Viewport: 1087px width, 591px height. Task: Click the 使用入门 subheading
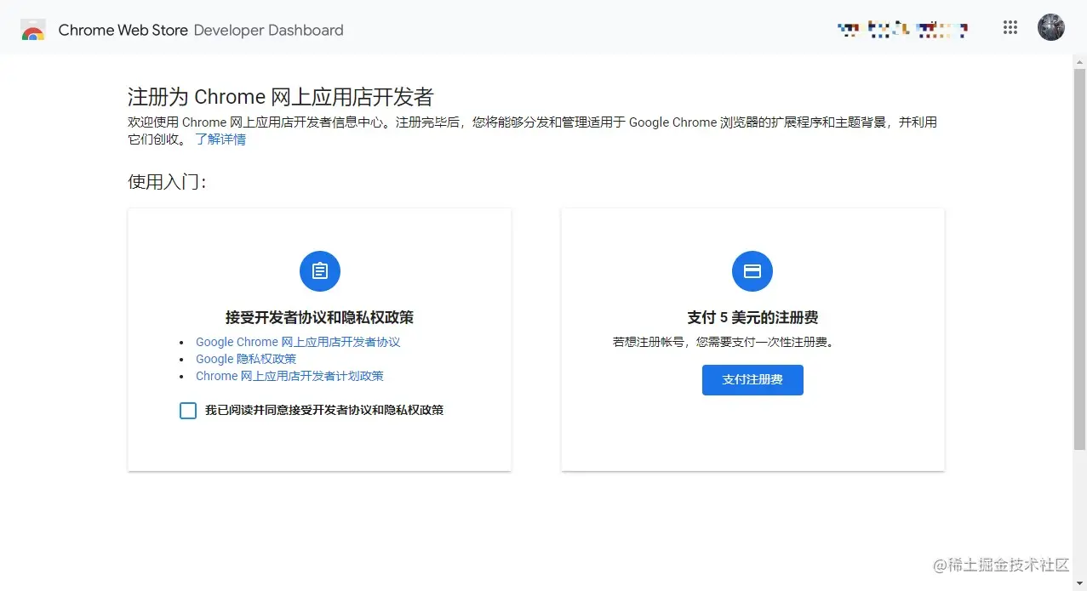pyautogui.click(x=167, y=182)
